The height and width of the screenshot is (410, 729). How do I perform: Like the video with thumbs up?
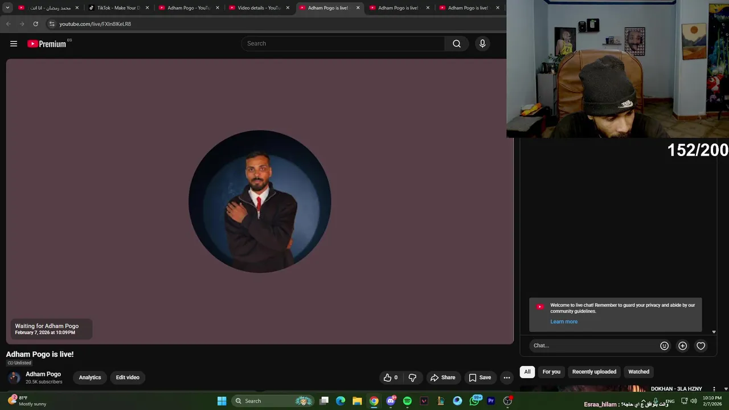(391, 378)
